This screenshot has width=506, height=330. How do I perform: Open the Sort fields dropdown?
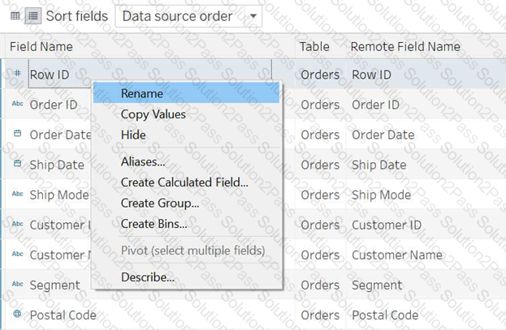coord(188,16)
